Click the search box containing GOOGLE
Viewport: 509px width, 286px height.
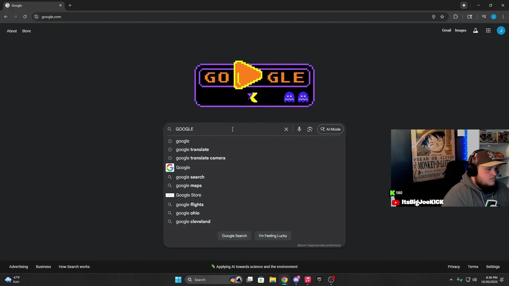click(228, 129)
